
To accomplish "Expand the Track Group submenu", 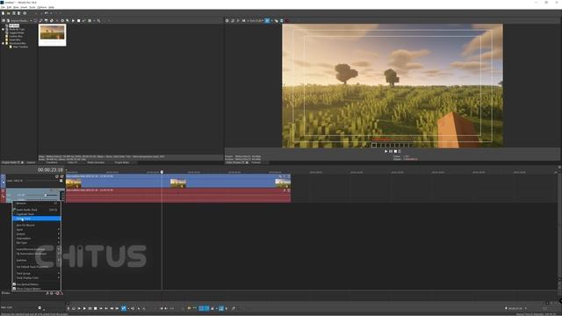I will [37, 273].
